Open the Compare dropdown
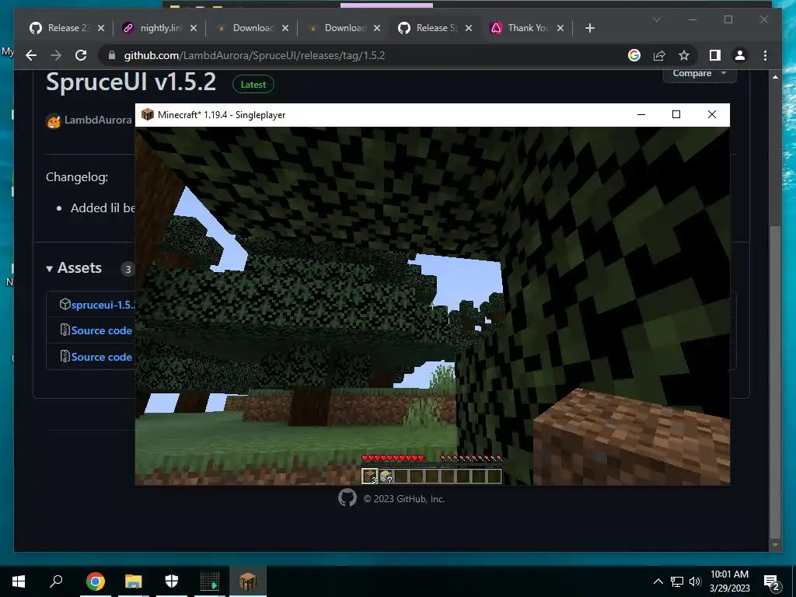The width and height of the screenshot is (796, 597). click(700, 74)
